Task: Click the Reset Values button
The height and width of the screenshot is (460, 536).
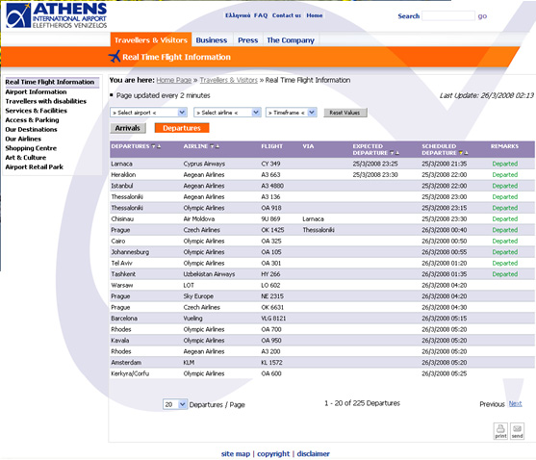Action: tap(345, 113)
